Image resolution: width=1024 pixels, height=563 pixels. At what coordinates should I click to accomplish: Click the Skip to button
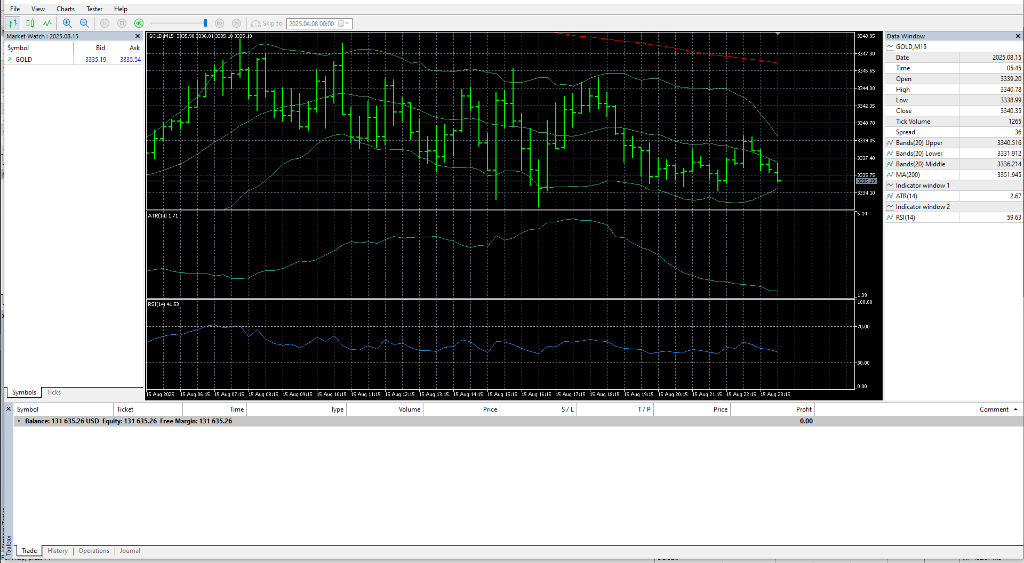click(266, 23)
